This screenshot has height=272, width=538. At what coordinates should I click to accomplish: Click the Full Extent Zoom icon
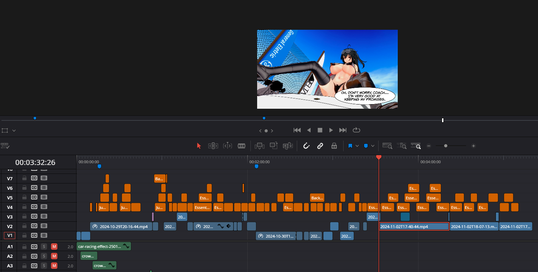(x=387, y=146)
